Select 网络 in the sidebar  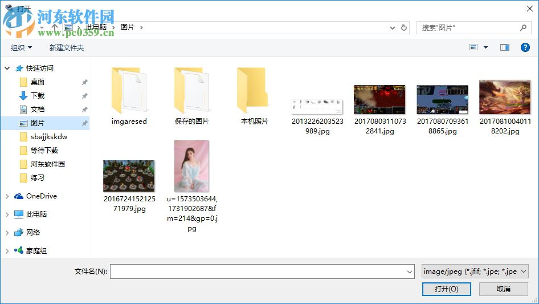coord(33,232)
